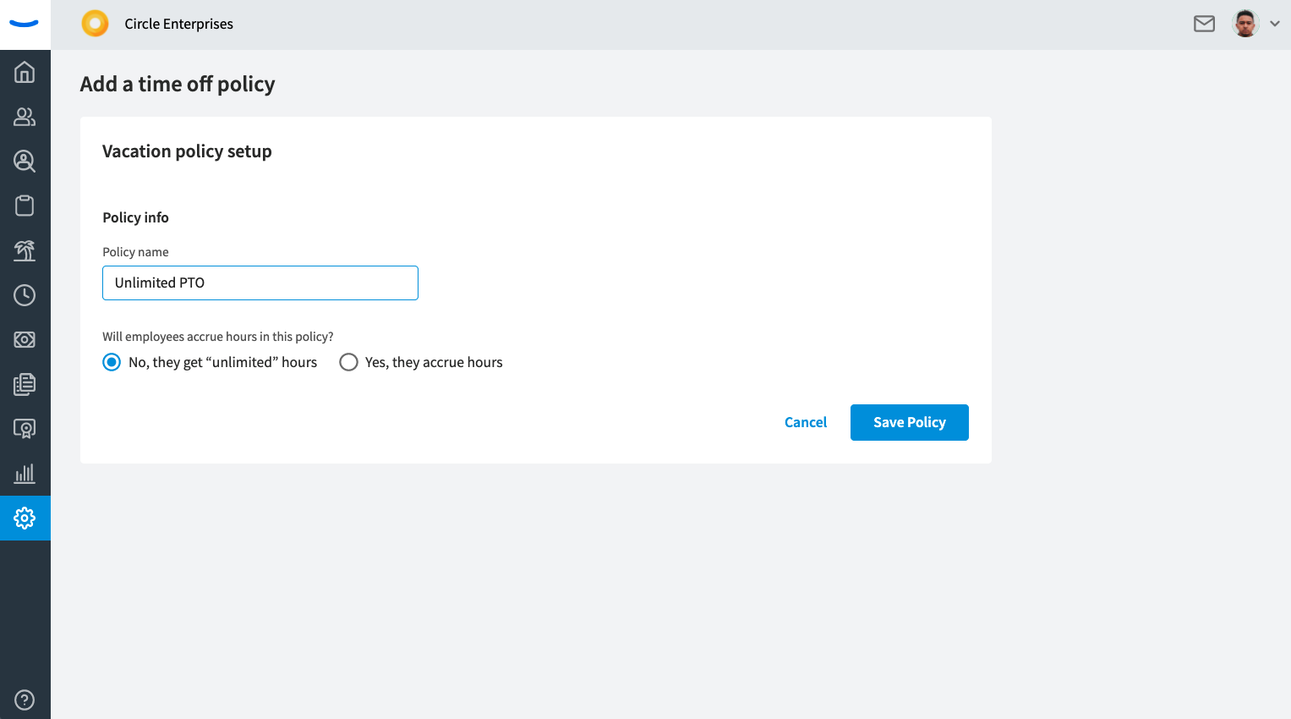
Task: Click the Circle Enterprises company name
Action: [178, 24]
